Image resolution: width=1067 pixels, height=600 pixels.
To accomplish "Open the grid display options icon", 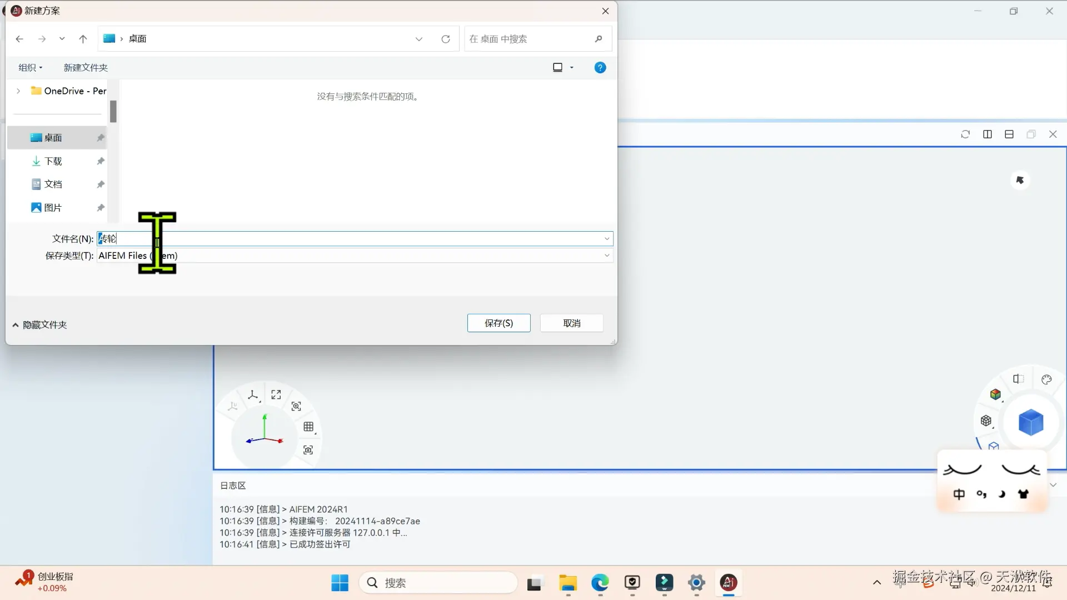I will [308, 427].
